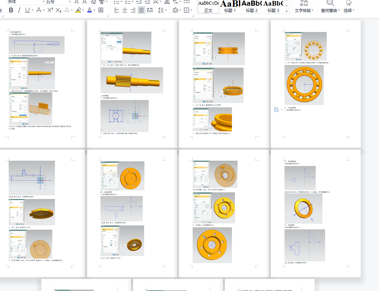Open font name 宋体 dropdown
Image resolution: width=379 pixels, height=291 pixels.
[x=44, y=2]
